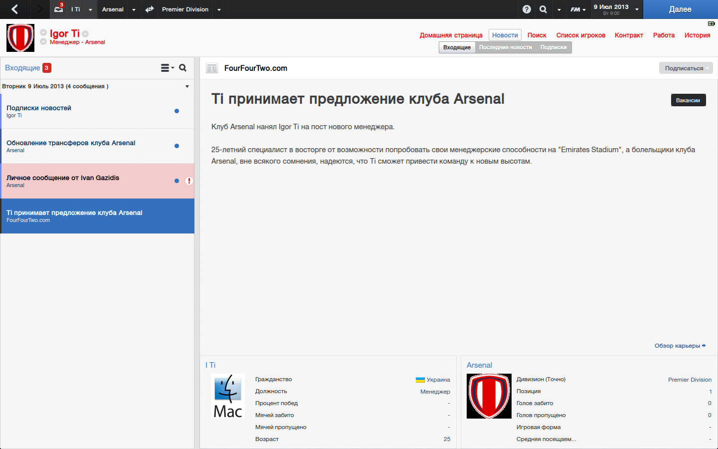
Task: Open the search magnifier in top bar
Action: [x=543, y=9]
